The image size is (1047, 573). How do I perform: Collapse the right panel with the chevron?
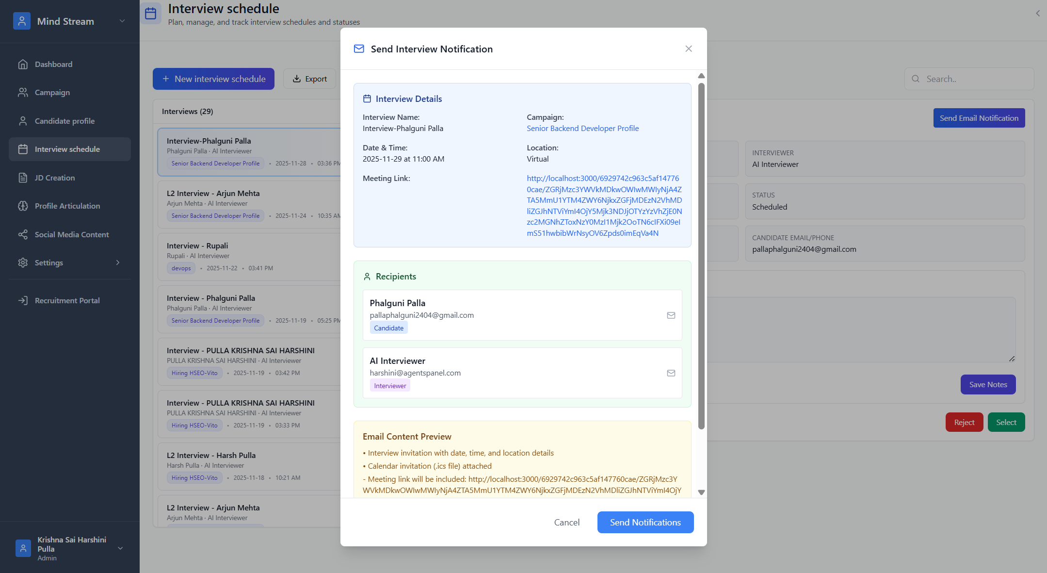(x=1038, y=14)
